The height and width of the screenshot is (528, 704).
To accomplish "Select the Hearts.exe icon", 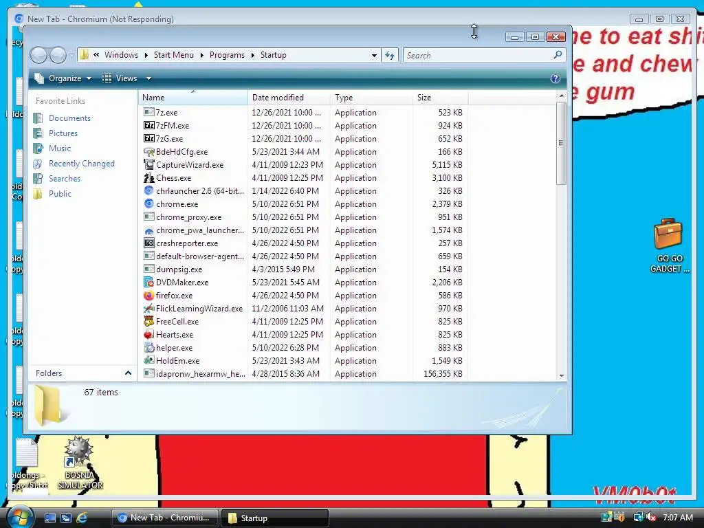I will pyautogui.click(x=148, y=334).
